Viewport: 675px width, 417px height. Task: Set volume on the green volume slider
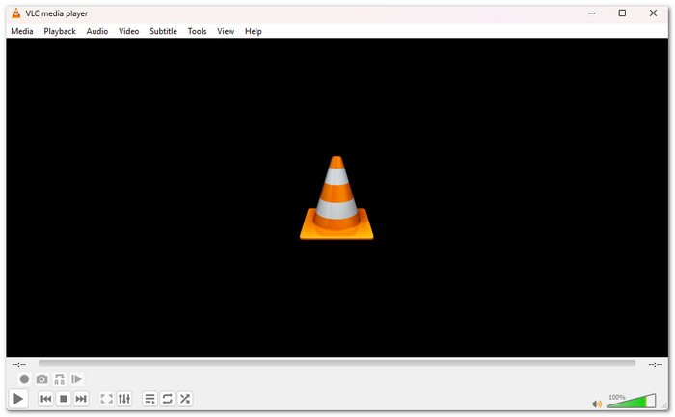click(x=631, y=401)
